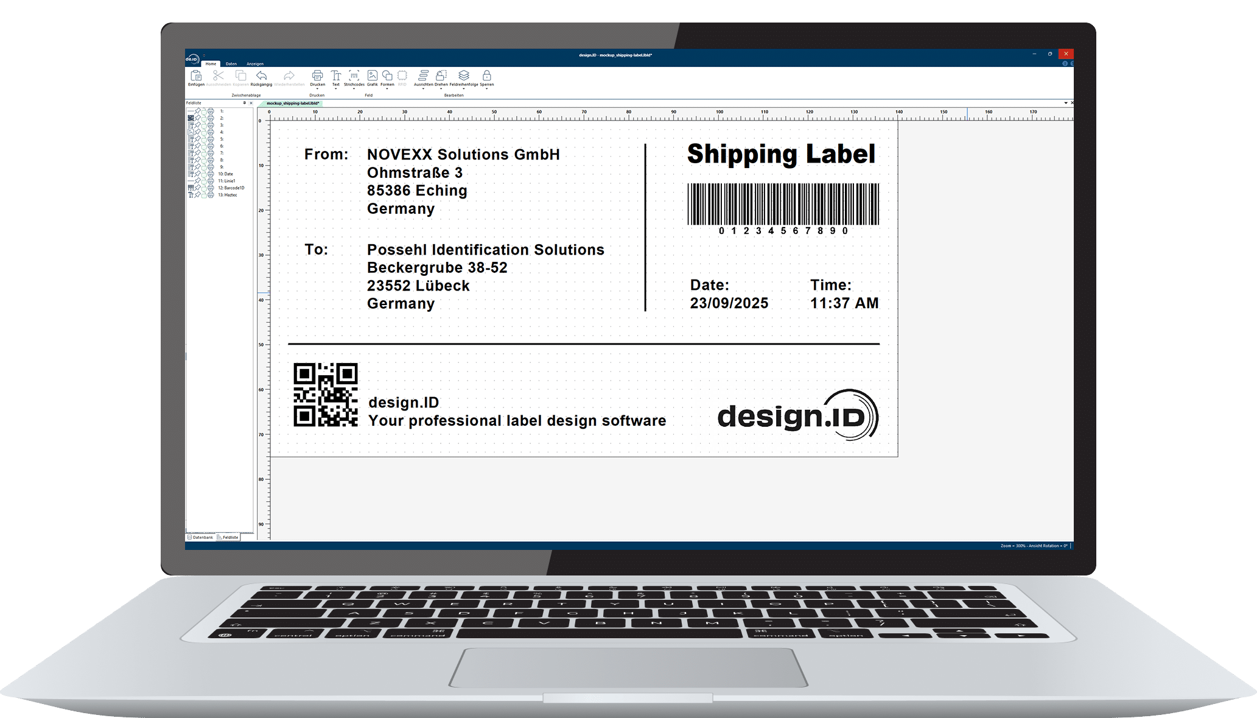Click the Drehen rotate icon
Screen dimensions: 1257x718
[441, 76]
